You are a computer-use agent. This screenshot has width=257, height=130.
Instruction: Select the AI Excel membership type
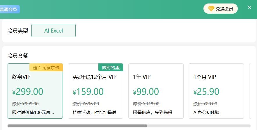(x=54, y=31)
